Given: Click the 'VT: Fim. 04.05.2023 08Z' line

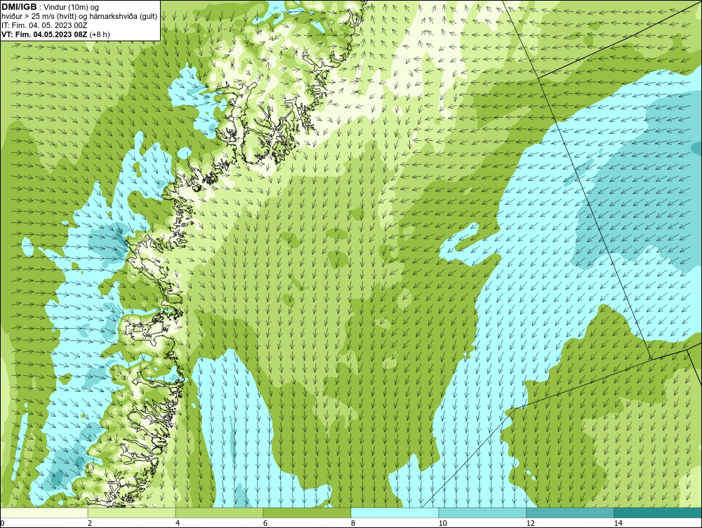Looking at the screenshot, I should [45, 34].
